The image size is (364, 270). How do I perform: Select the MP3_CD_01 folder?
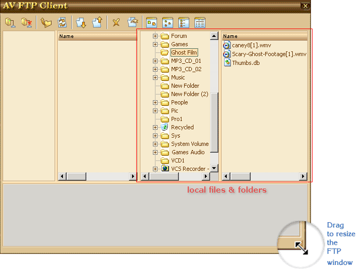186,61
